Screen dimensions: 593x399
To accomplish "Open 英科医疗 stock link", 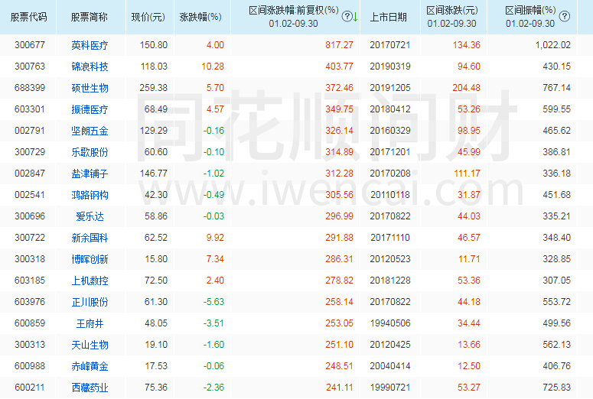I will coord(90,45).
